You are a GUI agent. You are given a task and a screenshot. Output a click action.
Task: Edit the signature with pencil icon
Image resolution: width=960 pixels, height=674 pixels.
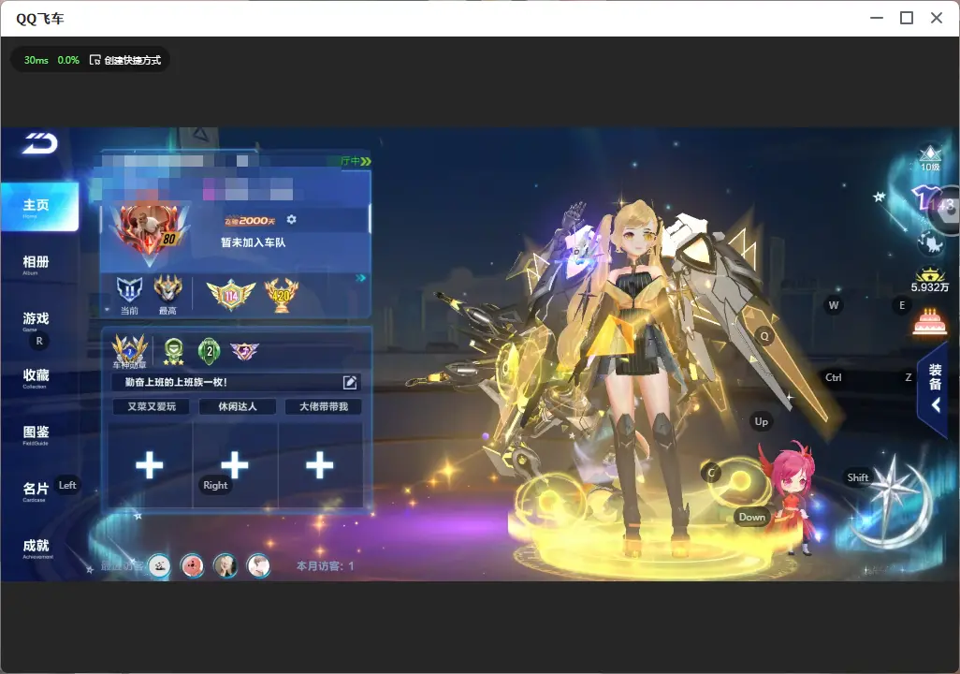[350, 382]
